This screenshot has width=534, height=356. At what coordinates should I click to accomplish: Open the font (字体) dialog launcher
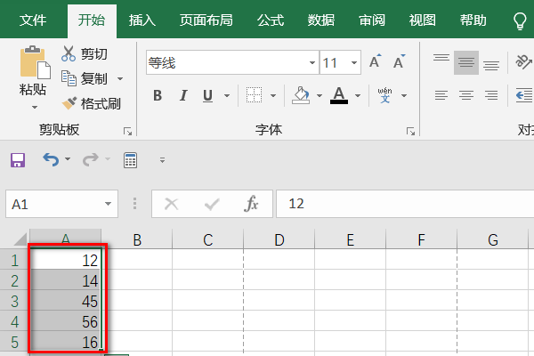click(x=410, y=131)
